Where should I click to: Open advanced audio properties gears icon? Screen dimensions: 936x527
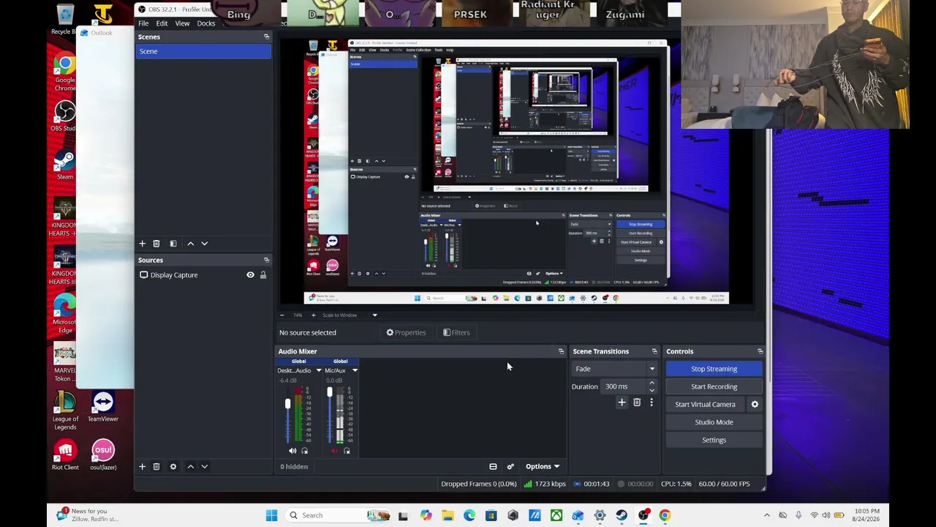[x=510, y=466]
